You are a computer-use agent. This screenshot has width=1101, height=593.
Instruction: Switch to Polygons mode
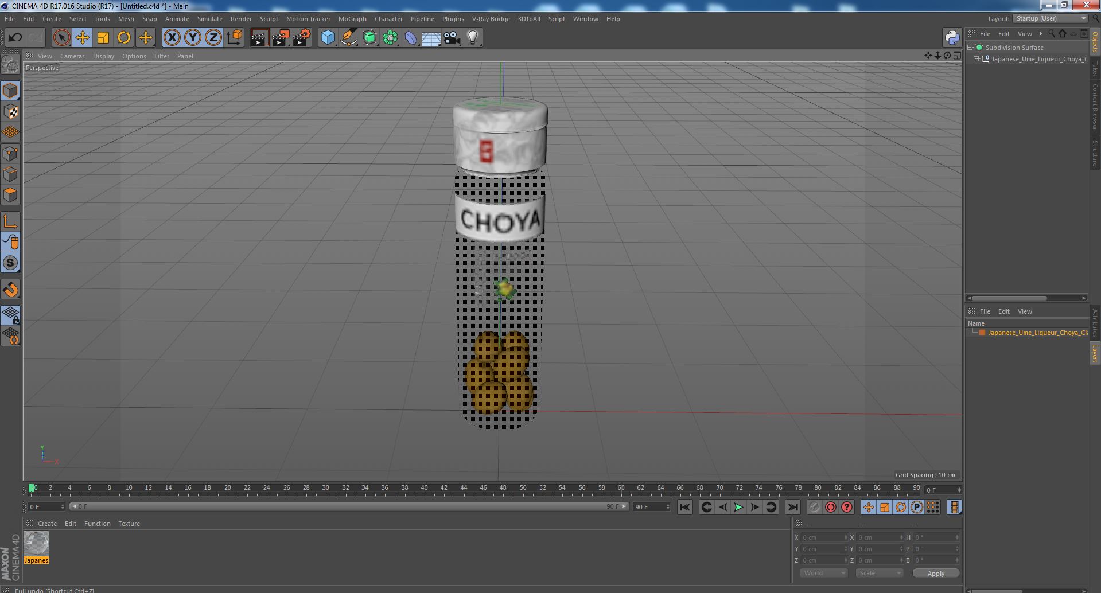(x=10, y=195)
